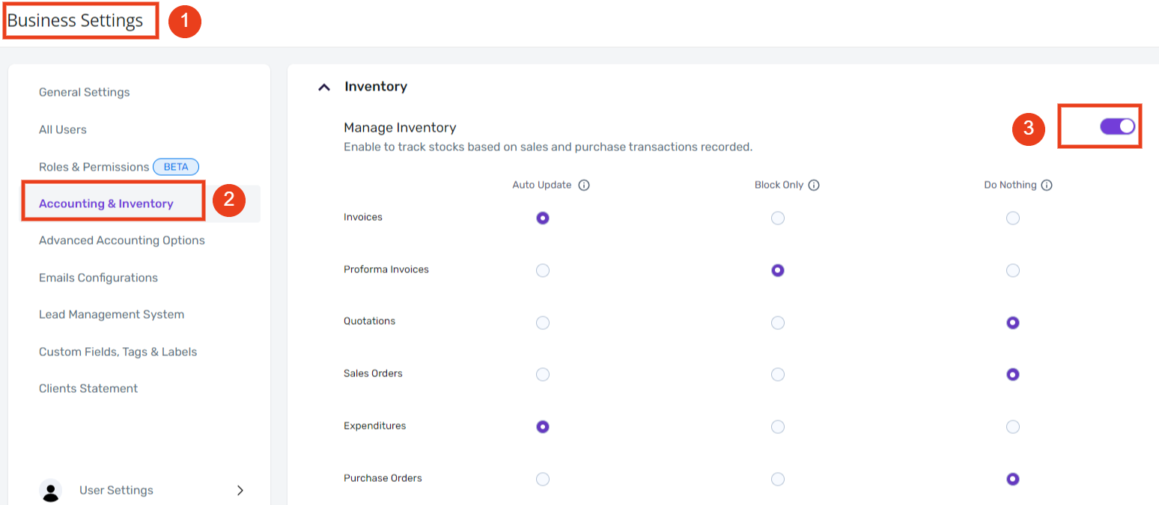Screen dimensions: 1159x505
Task: Set Proforma Invoices to Auto Update
Action: pyautogui.click(x=543, y=270)
